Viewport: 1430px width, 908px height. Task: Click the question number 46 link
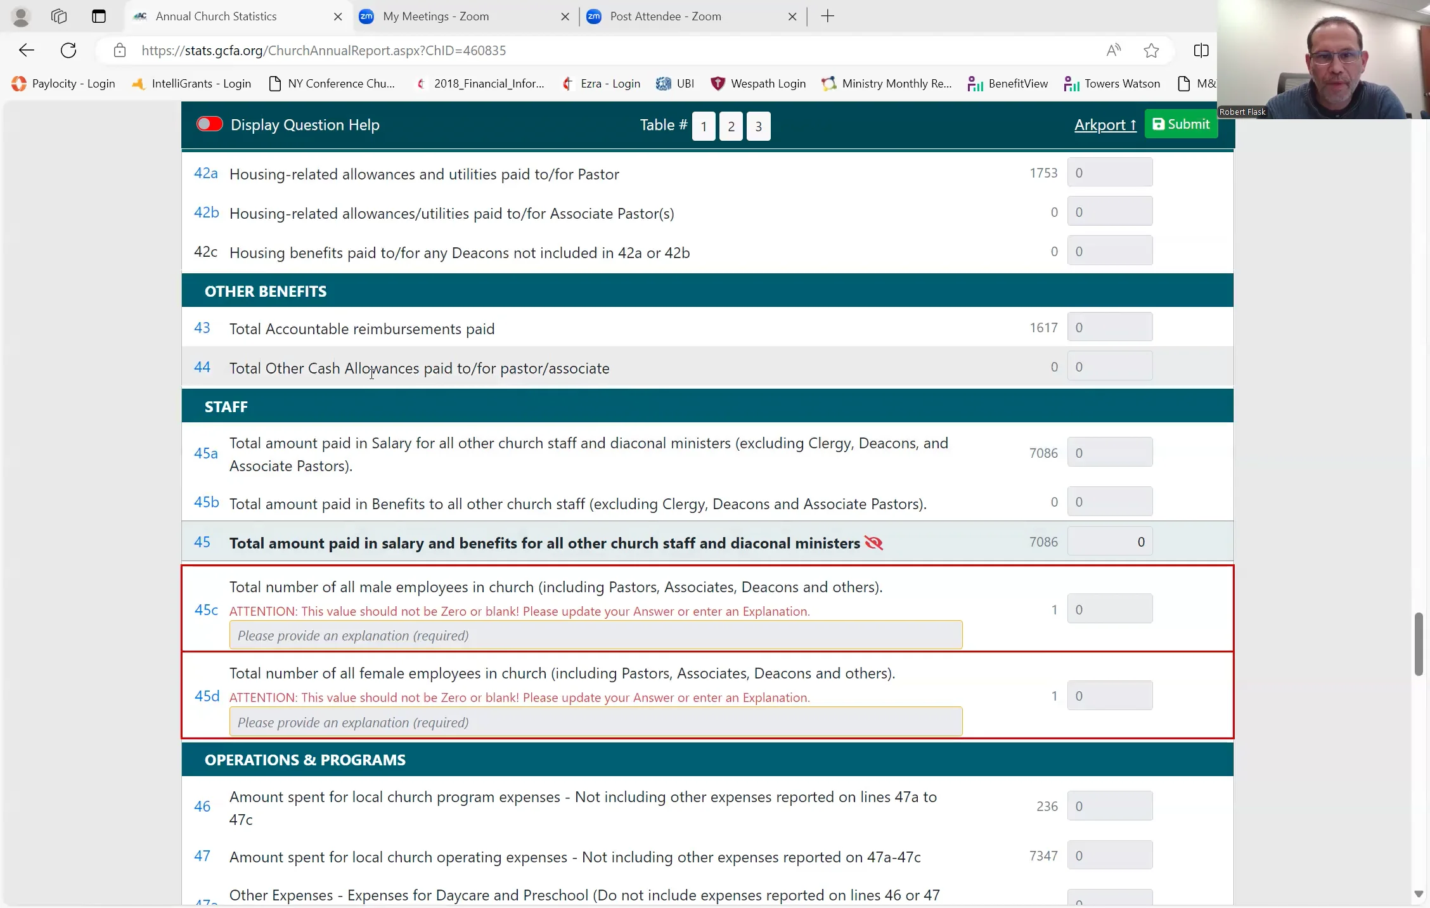202,805
